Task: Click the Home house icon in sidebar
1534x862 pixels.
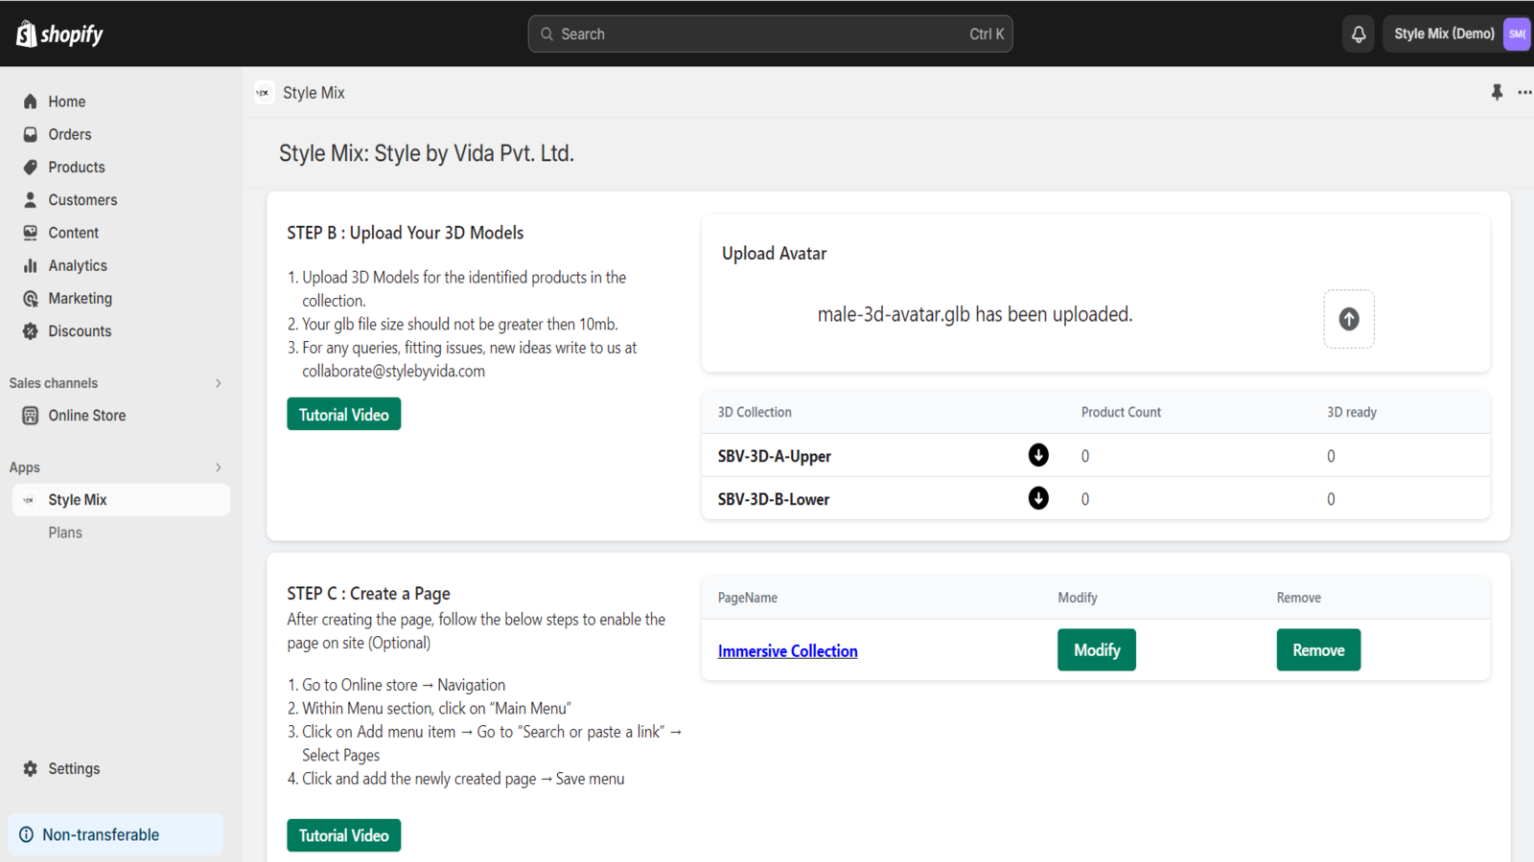Action: coord(31,102)
